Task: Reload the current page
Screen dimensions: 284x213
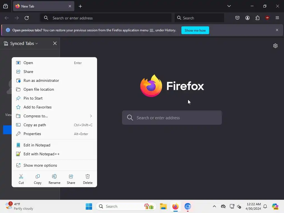Action: [x=27, y=18]
